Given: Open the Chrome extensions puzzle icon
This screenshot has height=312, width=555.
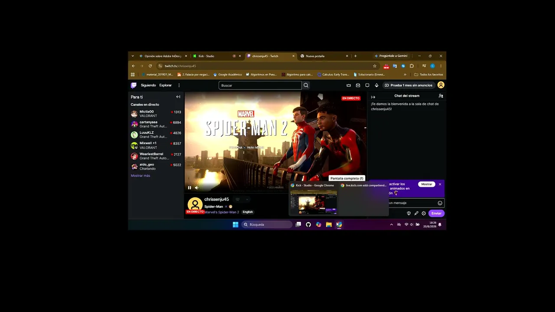Looking at the screenshot, I should [x=411, y=66].
